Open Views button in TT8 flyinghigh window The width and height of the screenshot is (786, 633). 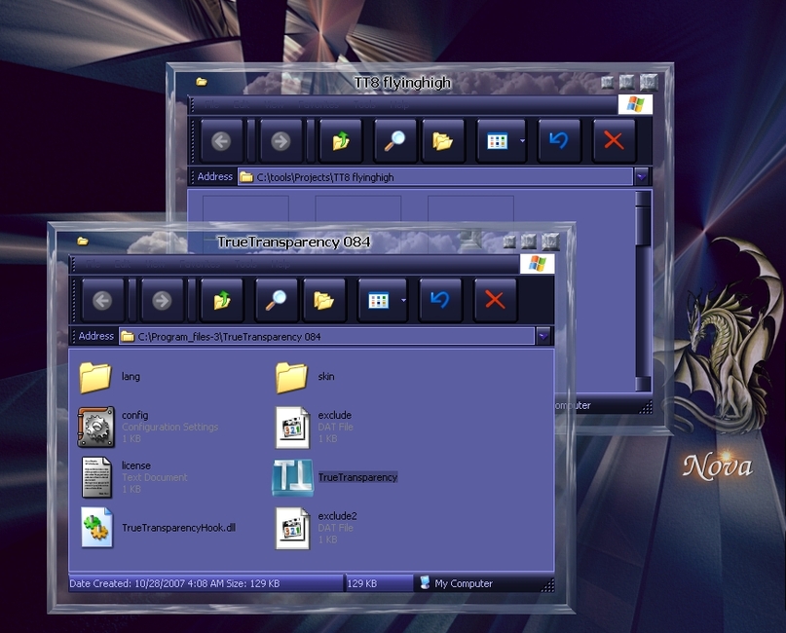click(498, 141)
